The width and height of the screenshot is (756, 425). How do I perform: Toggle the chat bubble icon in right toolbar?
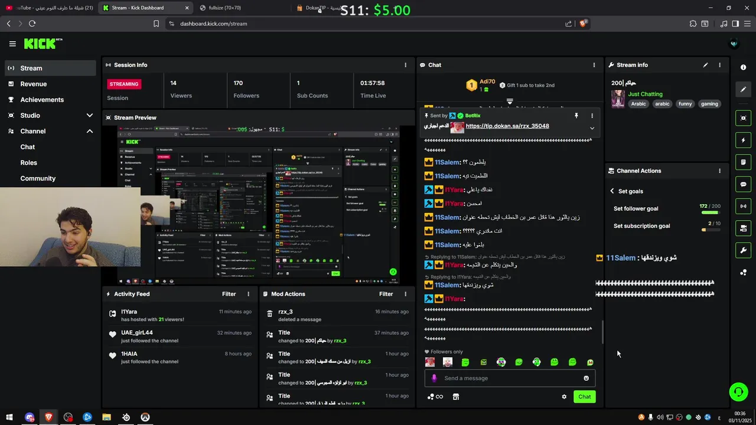[x=744, y=184]
